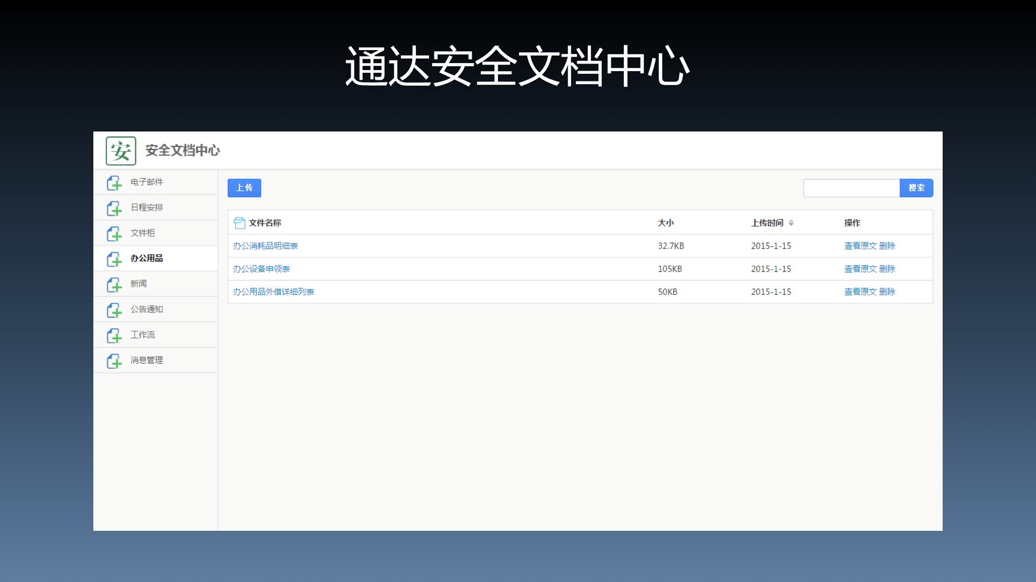Click 删除 for 办公消耗品明细表

pos(887,246)
